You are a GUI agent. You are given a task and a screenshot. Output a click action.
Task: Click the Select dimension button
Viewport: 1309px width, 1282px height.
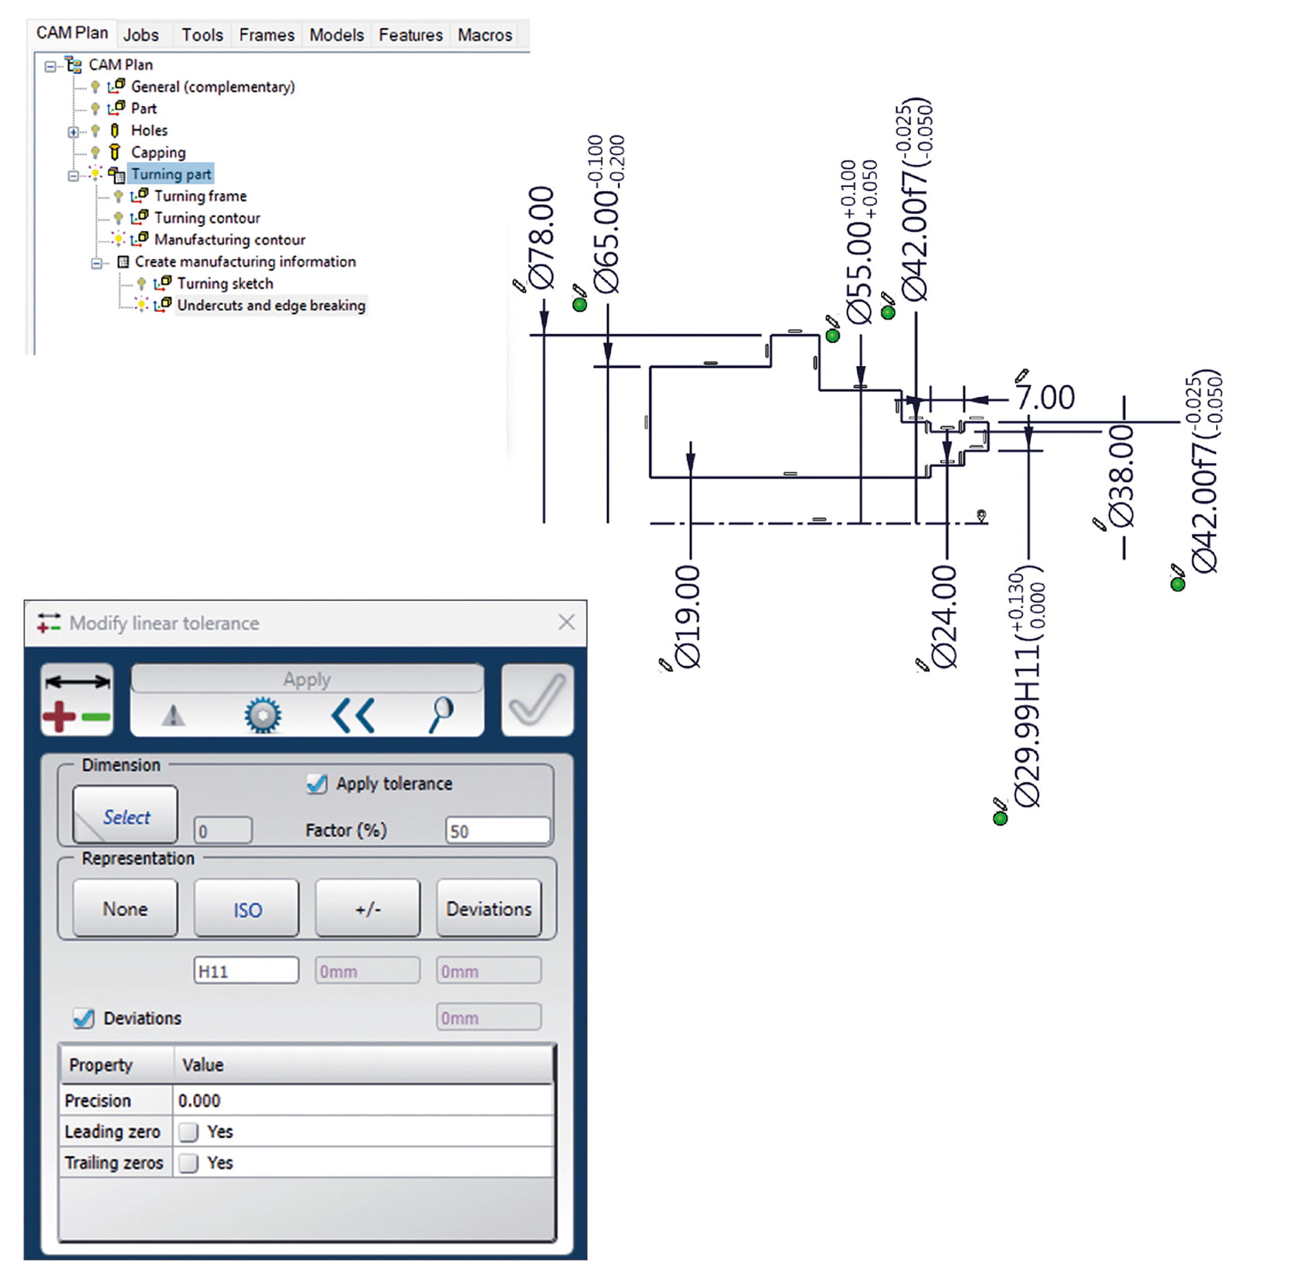(126, 815)
